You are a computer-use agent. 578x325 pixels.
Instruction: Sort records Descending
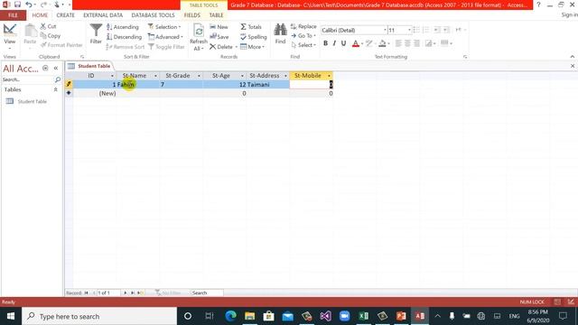tap(125, 37)
